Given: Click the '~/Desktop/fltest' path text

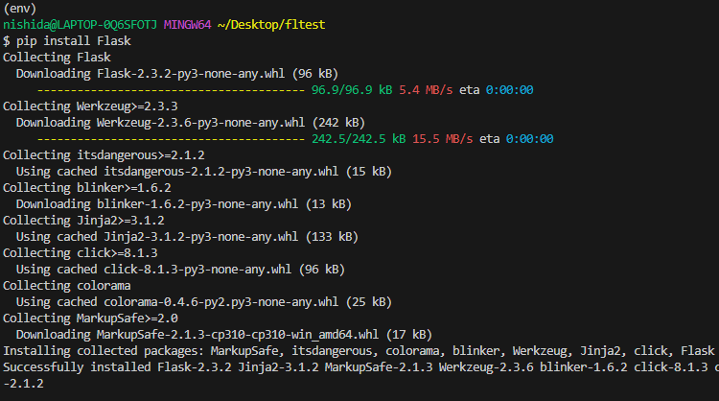Looking at the screenshot, I should click(x=271, y=25).
